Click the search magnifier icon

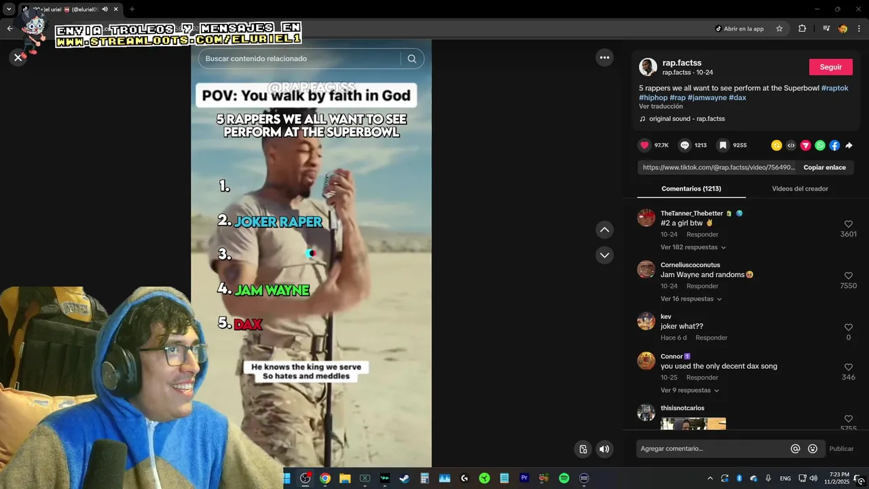411,58
